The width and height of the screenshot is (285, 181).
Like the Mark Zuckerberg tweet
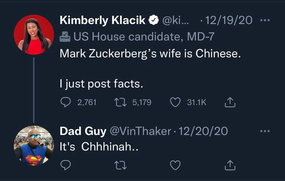click(175, 102)
